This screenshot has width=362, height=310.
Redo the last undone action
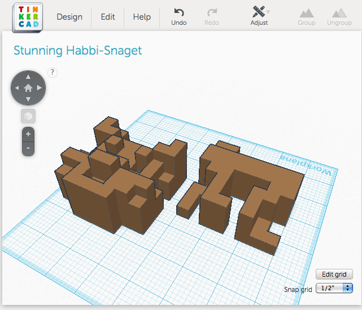212,16
